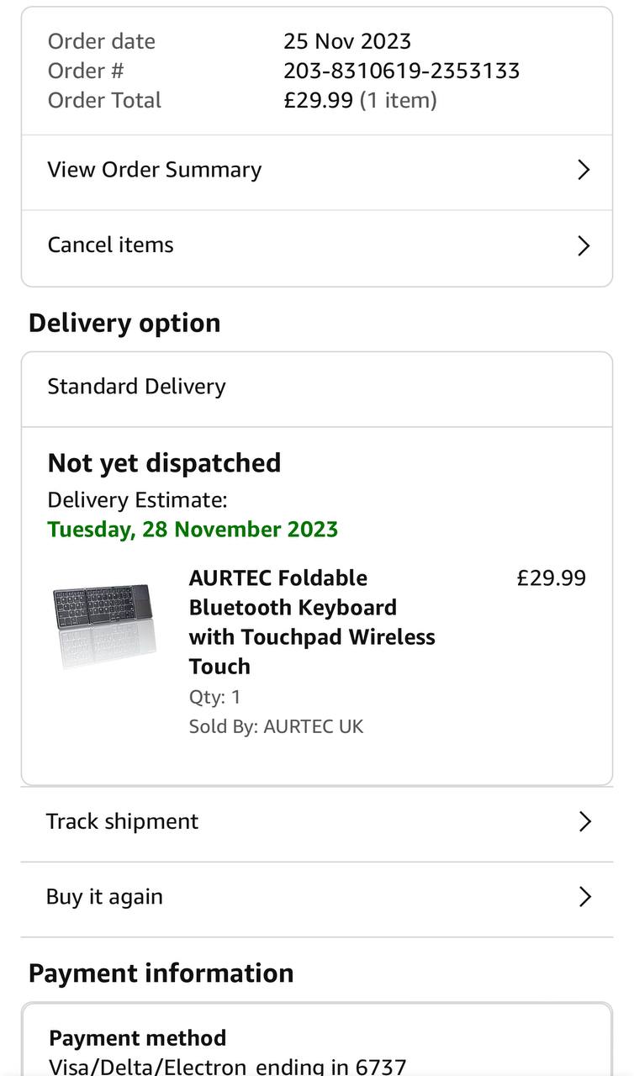
Task: Tap the Standard Delivery option row
Action: coord(137,387)
